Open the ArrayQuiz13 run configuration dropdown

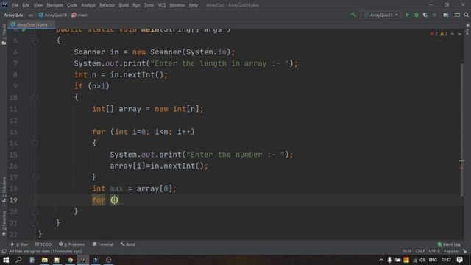point(381,15)
